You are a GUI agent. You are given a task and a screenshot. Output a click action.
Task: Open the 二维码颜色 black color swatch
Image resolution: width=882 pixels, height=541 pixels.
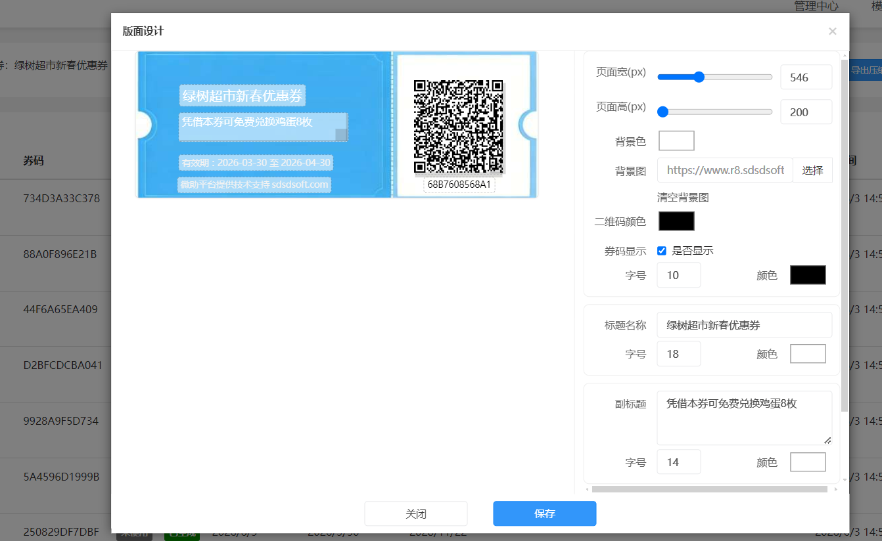[x=676, y=221]
